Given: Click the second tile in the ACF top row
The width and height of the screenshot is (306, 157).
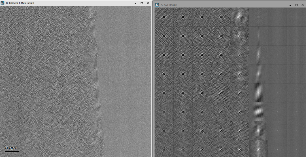Looking at the screenshot, I should coord(183,17).
